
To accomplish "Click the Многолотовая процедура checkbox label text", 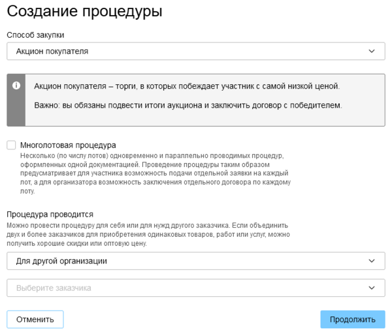I will tap(68, 145).
